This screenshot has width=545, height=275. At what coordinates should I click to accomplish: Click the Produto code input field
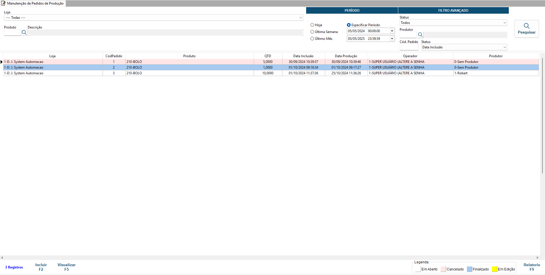tap(12, 33)
